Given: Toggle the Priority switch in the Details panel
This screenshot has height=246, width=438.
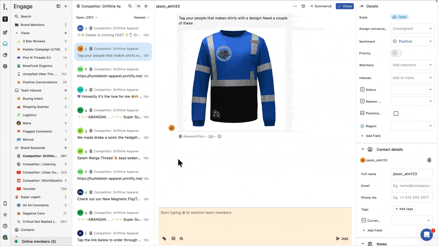Looking at the screenshot, I should tap(396, 53).
